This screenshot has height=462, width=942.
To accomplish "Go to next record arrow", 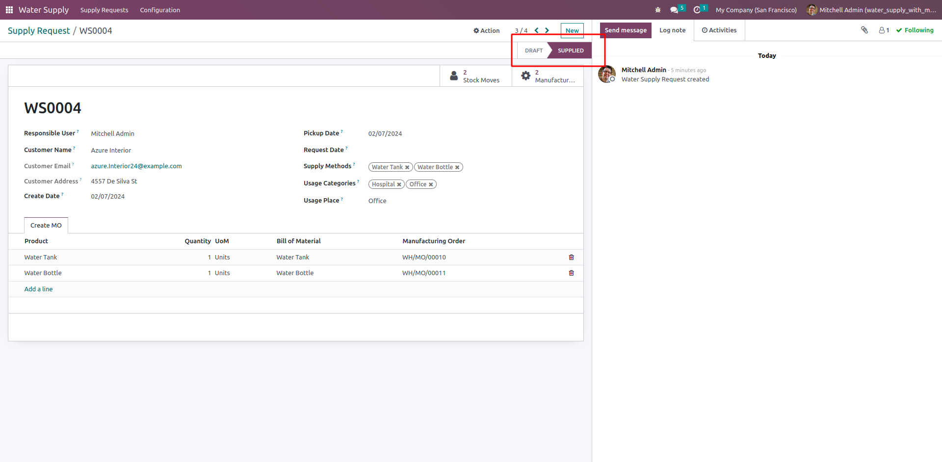I will (547, 30).
